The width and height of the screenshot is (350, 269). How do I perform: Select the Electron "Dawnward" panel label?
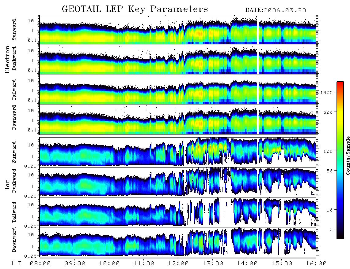click(x=14, y=117)
